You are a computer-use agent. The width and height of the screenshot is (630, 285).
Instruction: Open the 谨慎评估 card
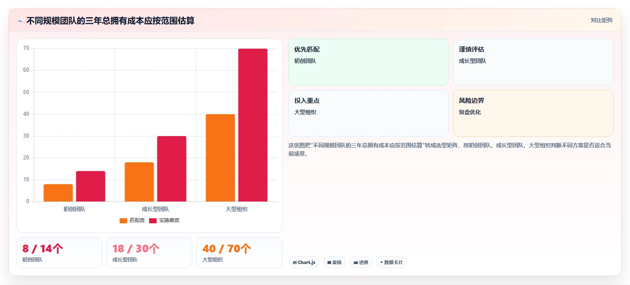click(533, 62)
